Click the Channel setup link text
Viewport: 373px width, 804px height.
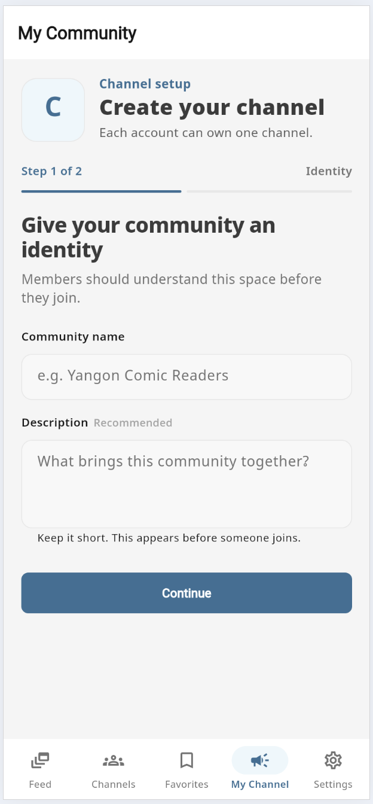145,84
